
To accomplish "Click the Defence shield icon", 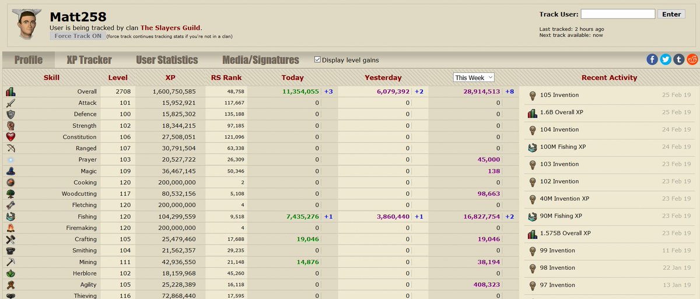I will pos(10,114).
